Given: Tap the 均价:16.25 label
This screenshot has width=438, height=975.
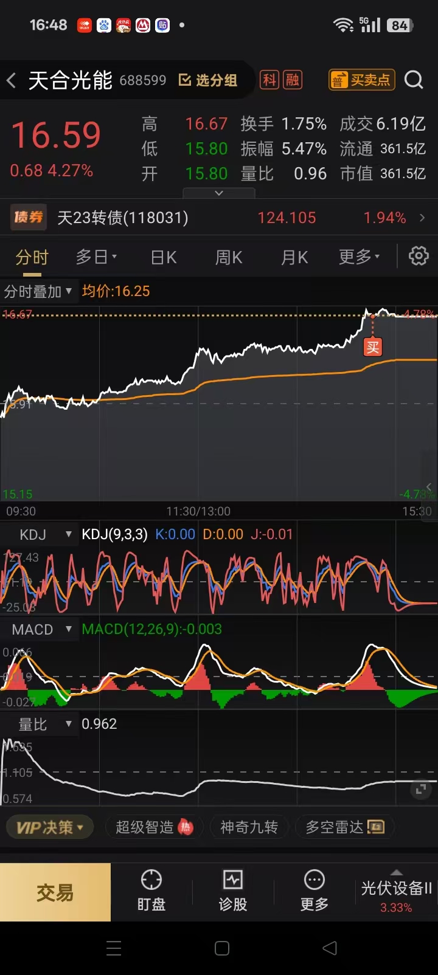Looking at the screenshot, I should pyautogui.click(x=116, y=291).
